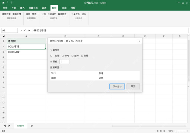Select cell A3 containing 0037|研发
The height and width of the screenshot is (133, 190).
click(x=26, y=52)
